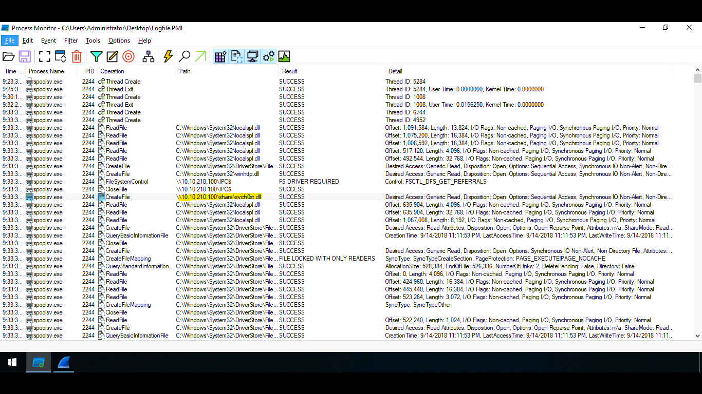
Task: Click the winhttp.dll path cell
Action: click(x=218, y=174)
